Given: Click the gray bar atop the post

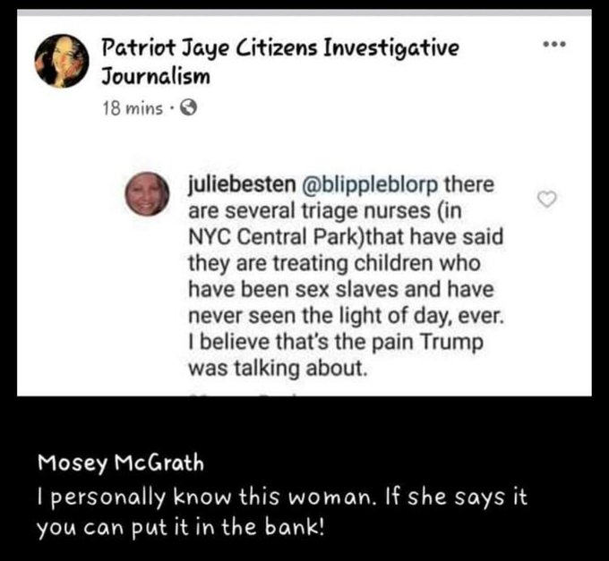Looking at the screenshot, I should point(304,13).
